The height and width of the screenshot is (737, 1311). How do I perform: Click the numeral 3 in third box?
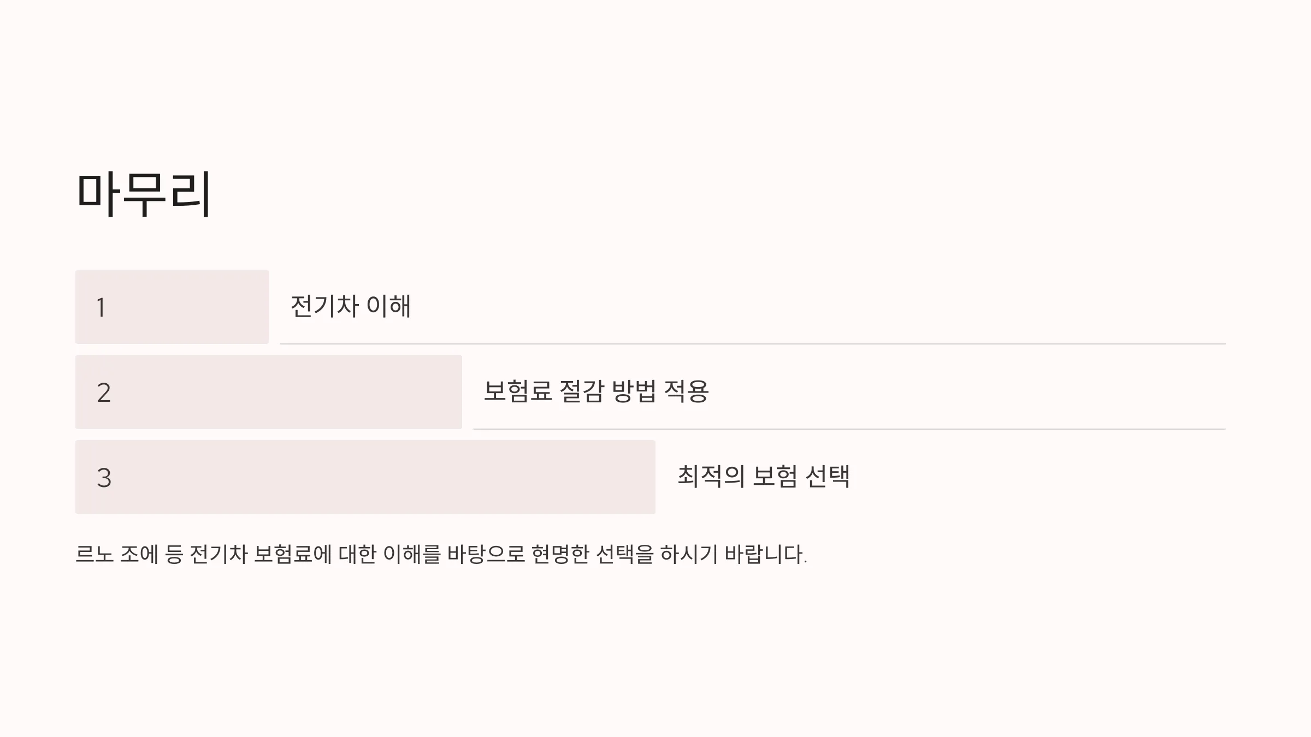104,478
